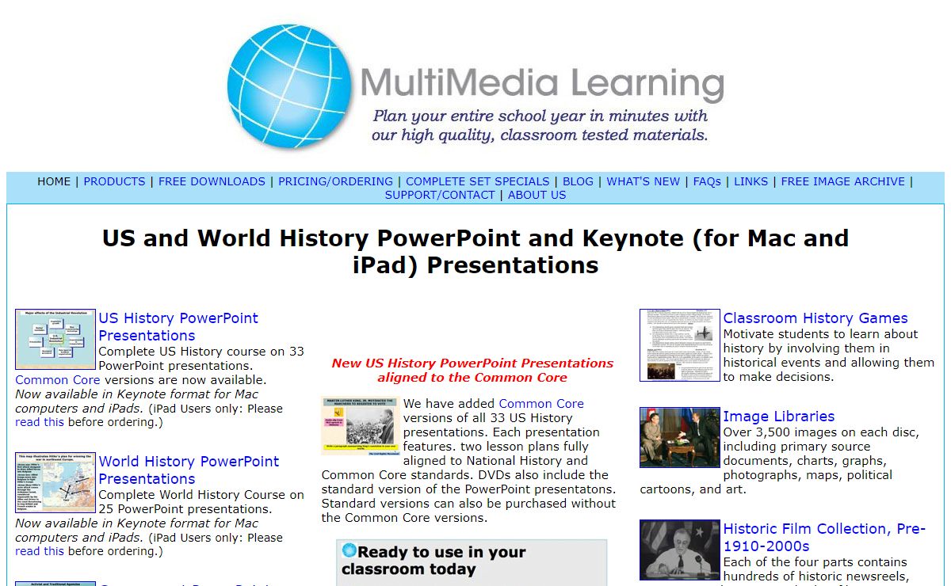The width and height of the screenshot is (951, 586).
Task: Click the Martin Luther King slide thumbnail
Action: coord(361,426)
